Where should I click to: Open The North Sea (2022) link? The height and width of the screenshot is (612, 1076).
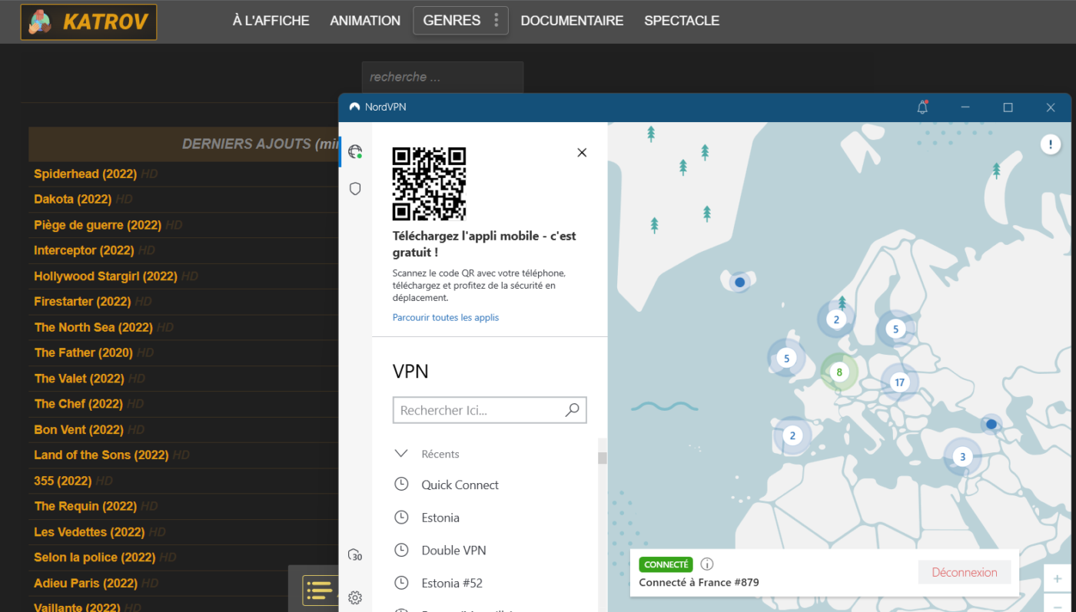93,327
